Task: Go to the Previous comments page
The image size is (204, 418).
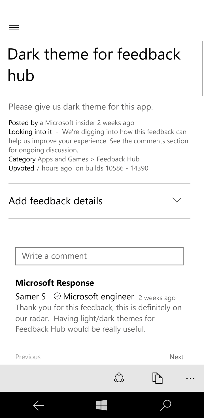Action: pos(28,357)
